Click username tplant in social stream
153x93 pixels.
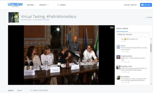point(123,46)
